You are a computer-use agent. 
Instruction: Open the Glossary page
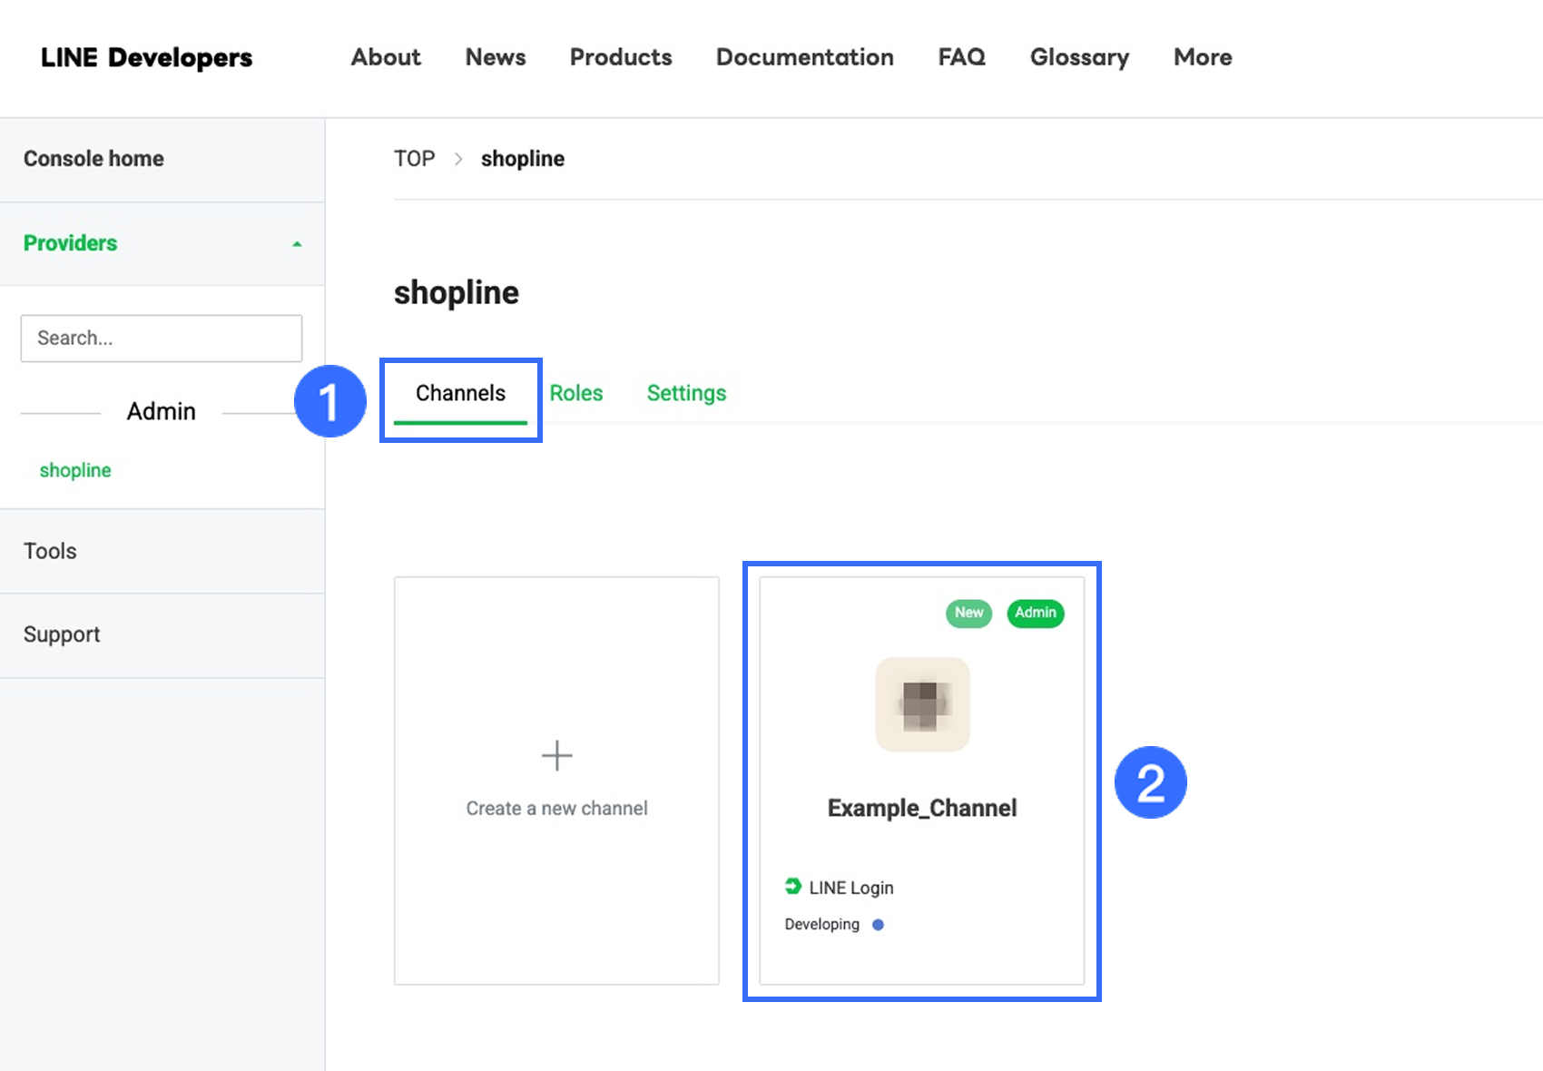tap(1079, 57)
